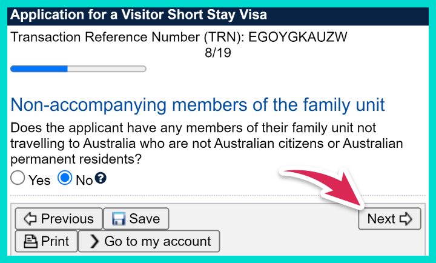The image size is (436, 263).
Task: Click the printer icon on Print
Action: point(30,241)
